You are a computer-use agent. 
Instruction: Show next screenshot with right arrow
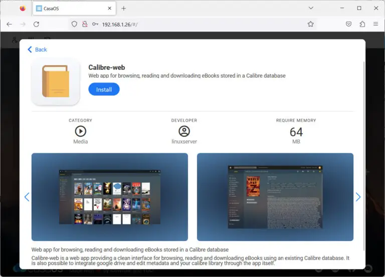click(x=358, y=197)
